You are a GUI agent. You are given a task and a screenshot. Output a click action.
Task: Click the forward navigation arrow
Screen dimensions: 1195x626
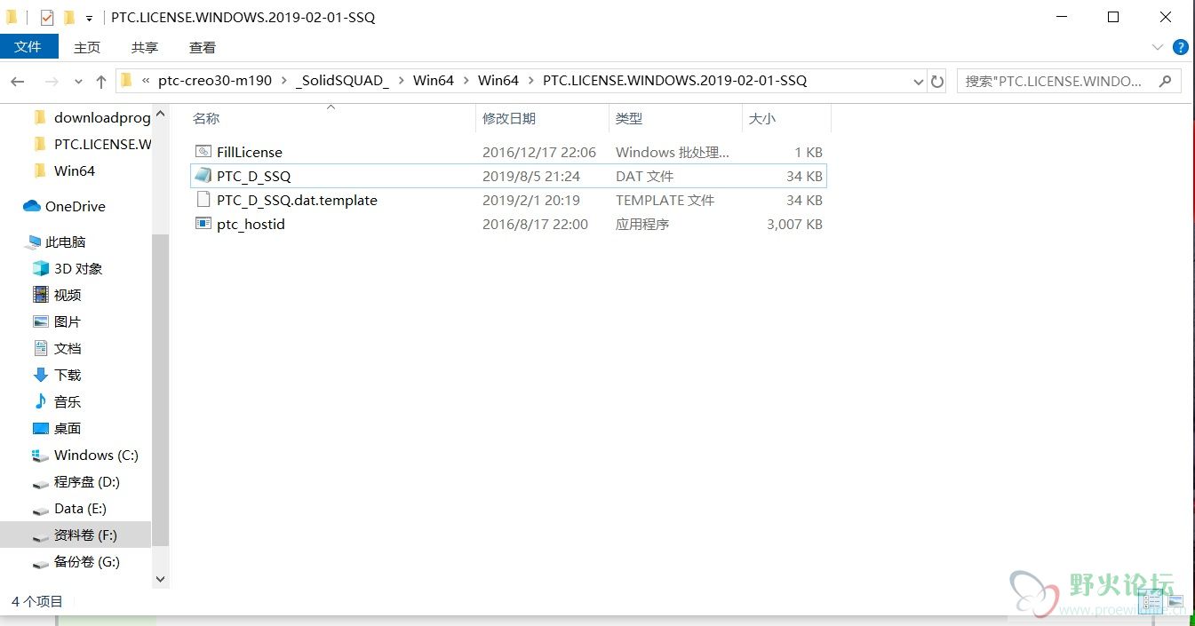click(x=51, y=81)
